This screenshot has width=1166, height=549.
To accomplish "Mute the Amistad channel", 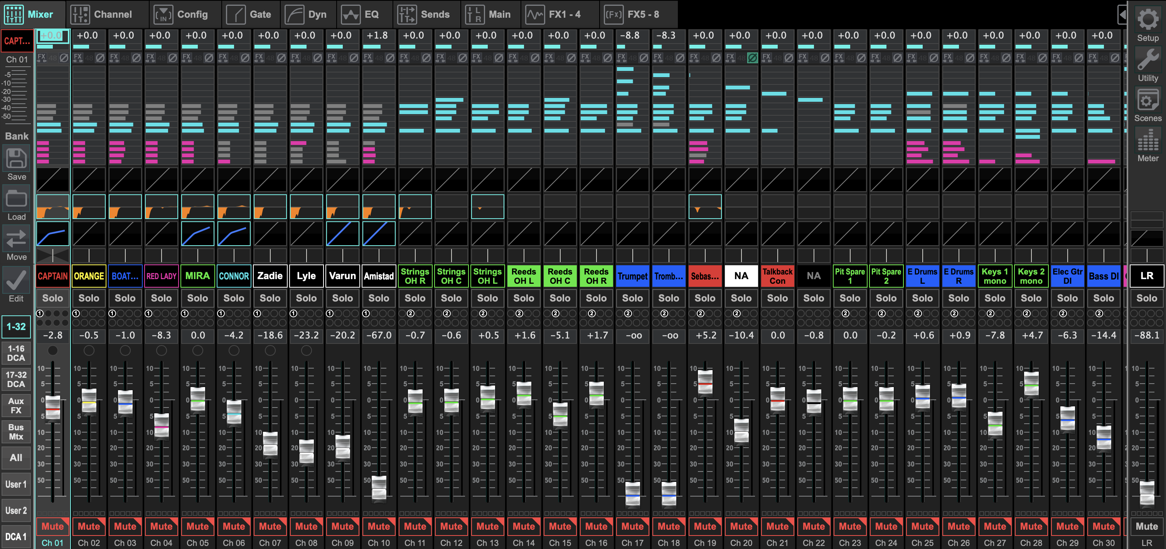I will [379, 526].
